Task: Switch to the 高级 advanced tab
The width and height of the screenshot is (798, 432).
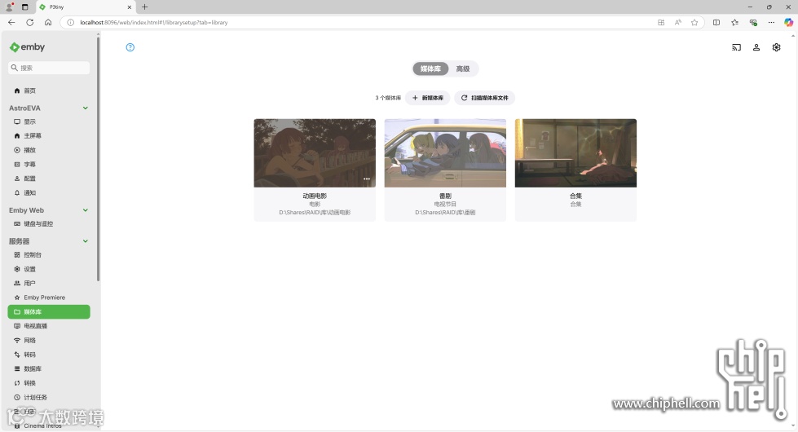Action: tap(463, 68)
